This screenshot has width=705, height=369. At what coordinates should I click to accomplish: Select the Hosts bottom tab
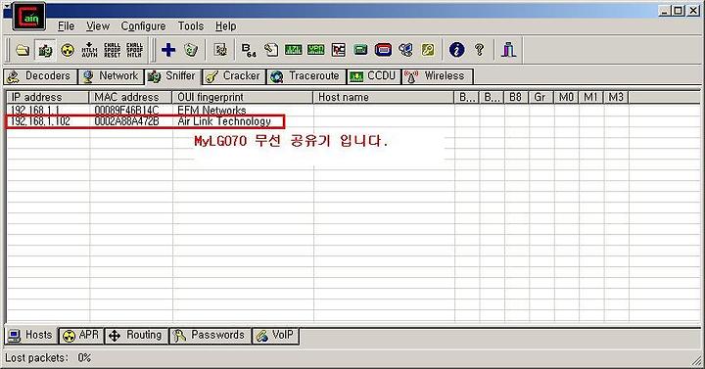(x=31, y=335)
